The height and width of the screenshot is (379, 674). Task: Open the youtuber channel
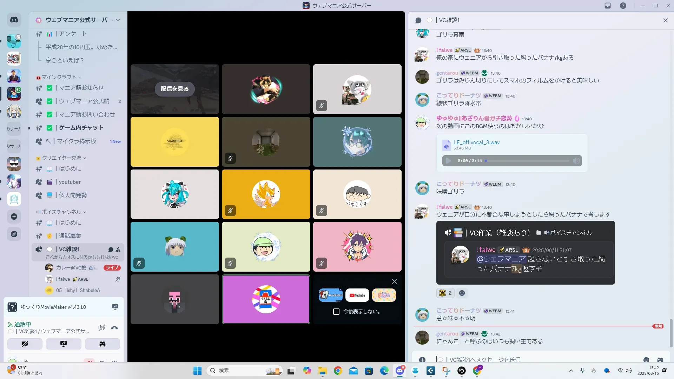click(70, 182)
